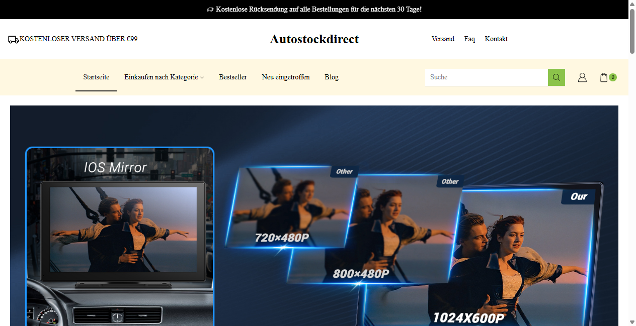Open the Faq link
Screen dimensions: 636x326
469,39
